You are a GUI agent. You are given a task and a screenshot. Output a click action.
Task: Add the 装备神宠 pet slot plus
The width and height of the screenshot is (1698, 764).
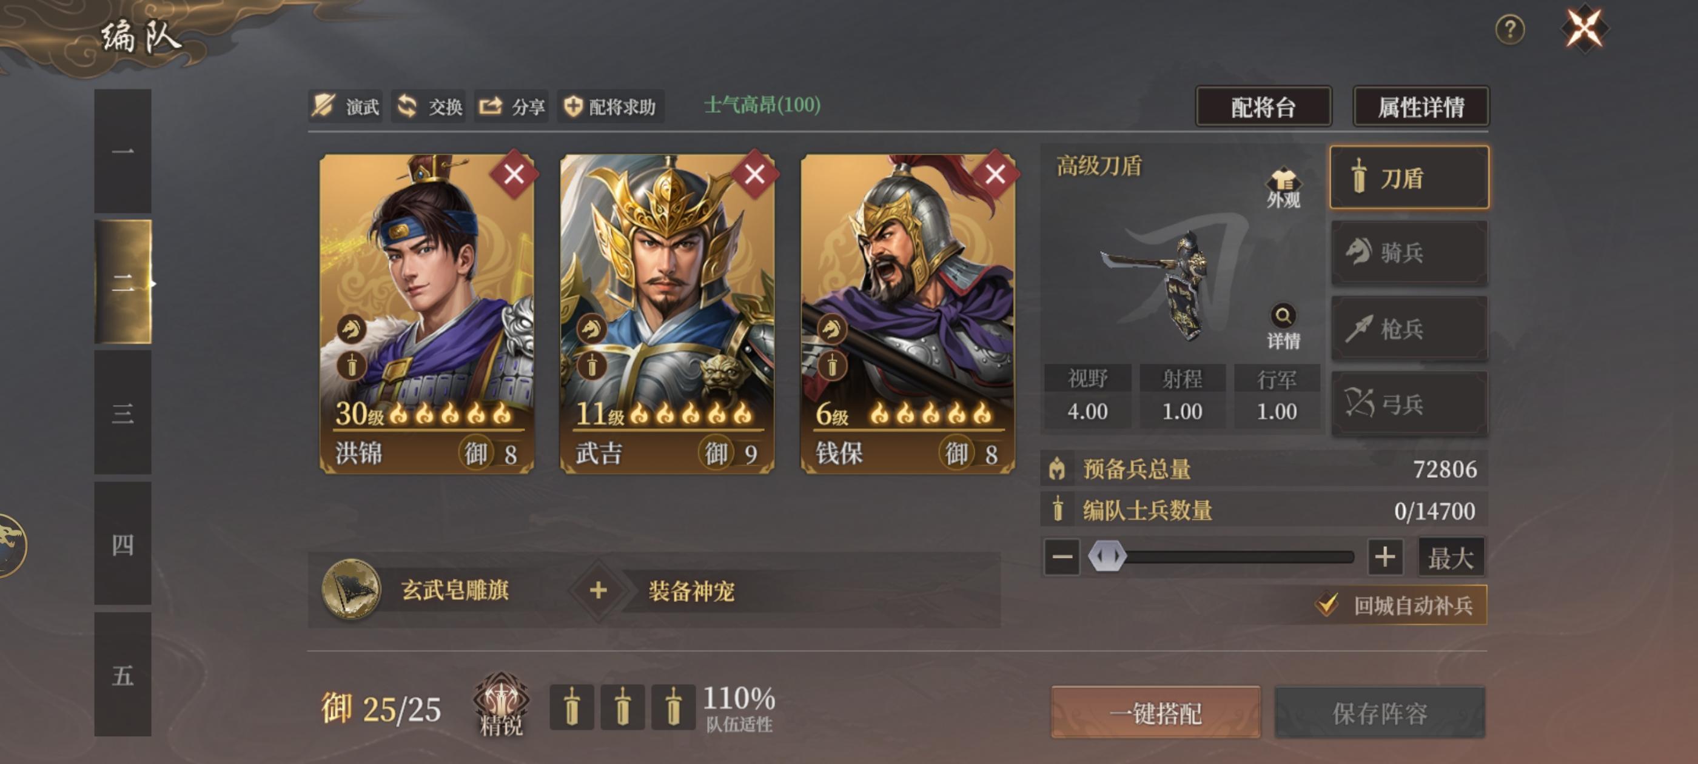(x=598, y=589)
